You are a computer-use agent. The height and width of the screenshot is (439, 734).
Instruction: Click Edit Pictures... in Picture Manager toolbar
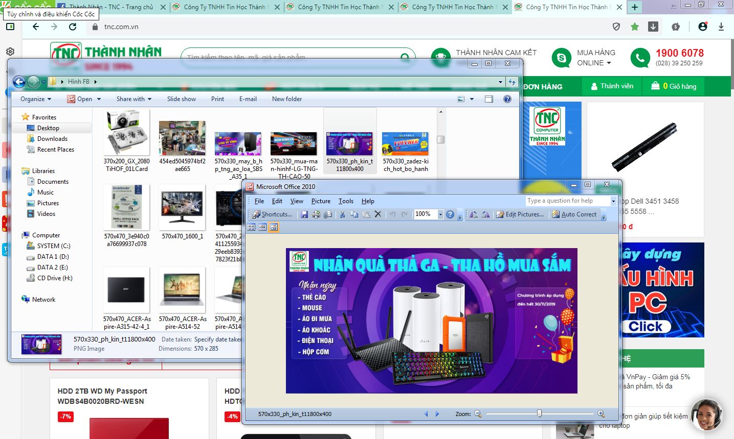(x=520, y=214)
